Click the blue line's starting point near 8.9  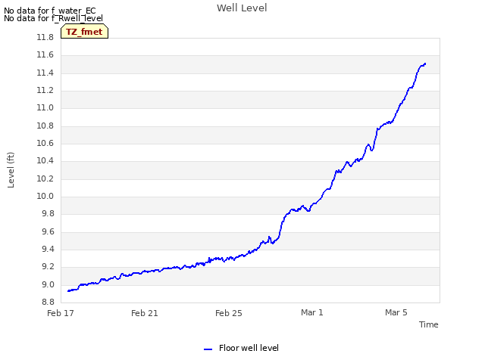tap(68, 290)
